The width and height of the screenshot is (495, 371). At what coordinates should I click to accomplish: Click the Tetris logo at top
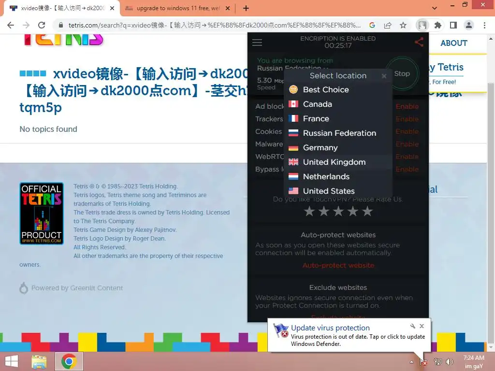63,40
